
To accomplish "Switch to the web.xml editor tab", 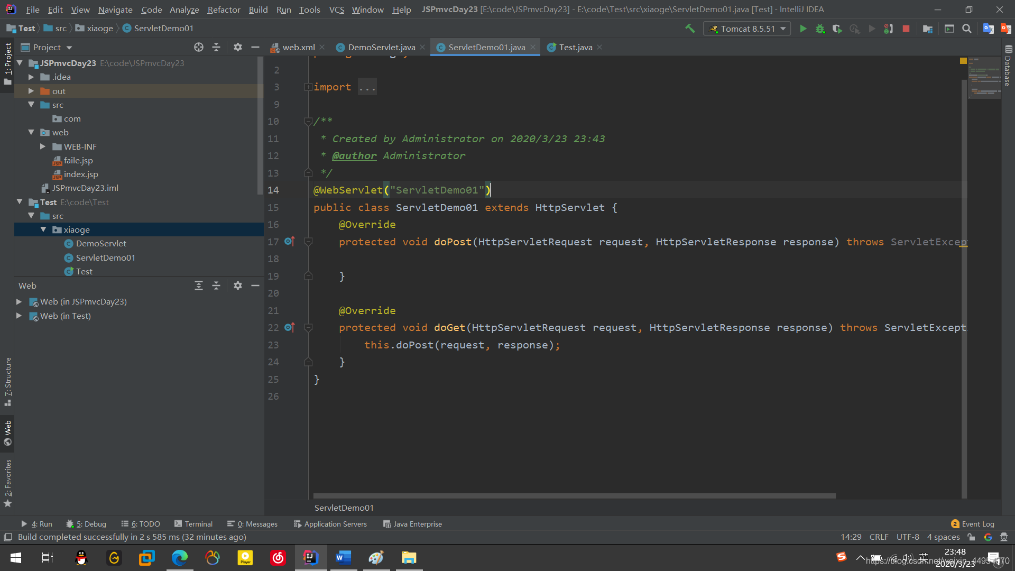I will (298, 47).
